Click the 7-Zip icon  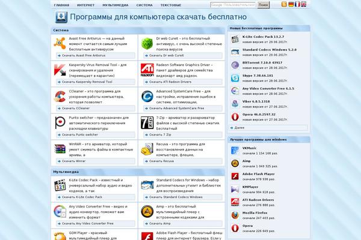tap(147, 122)
